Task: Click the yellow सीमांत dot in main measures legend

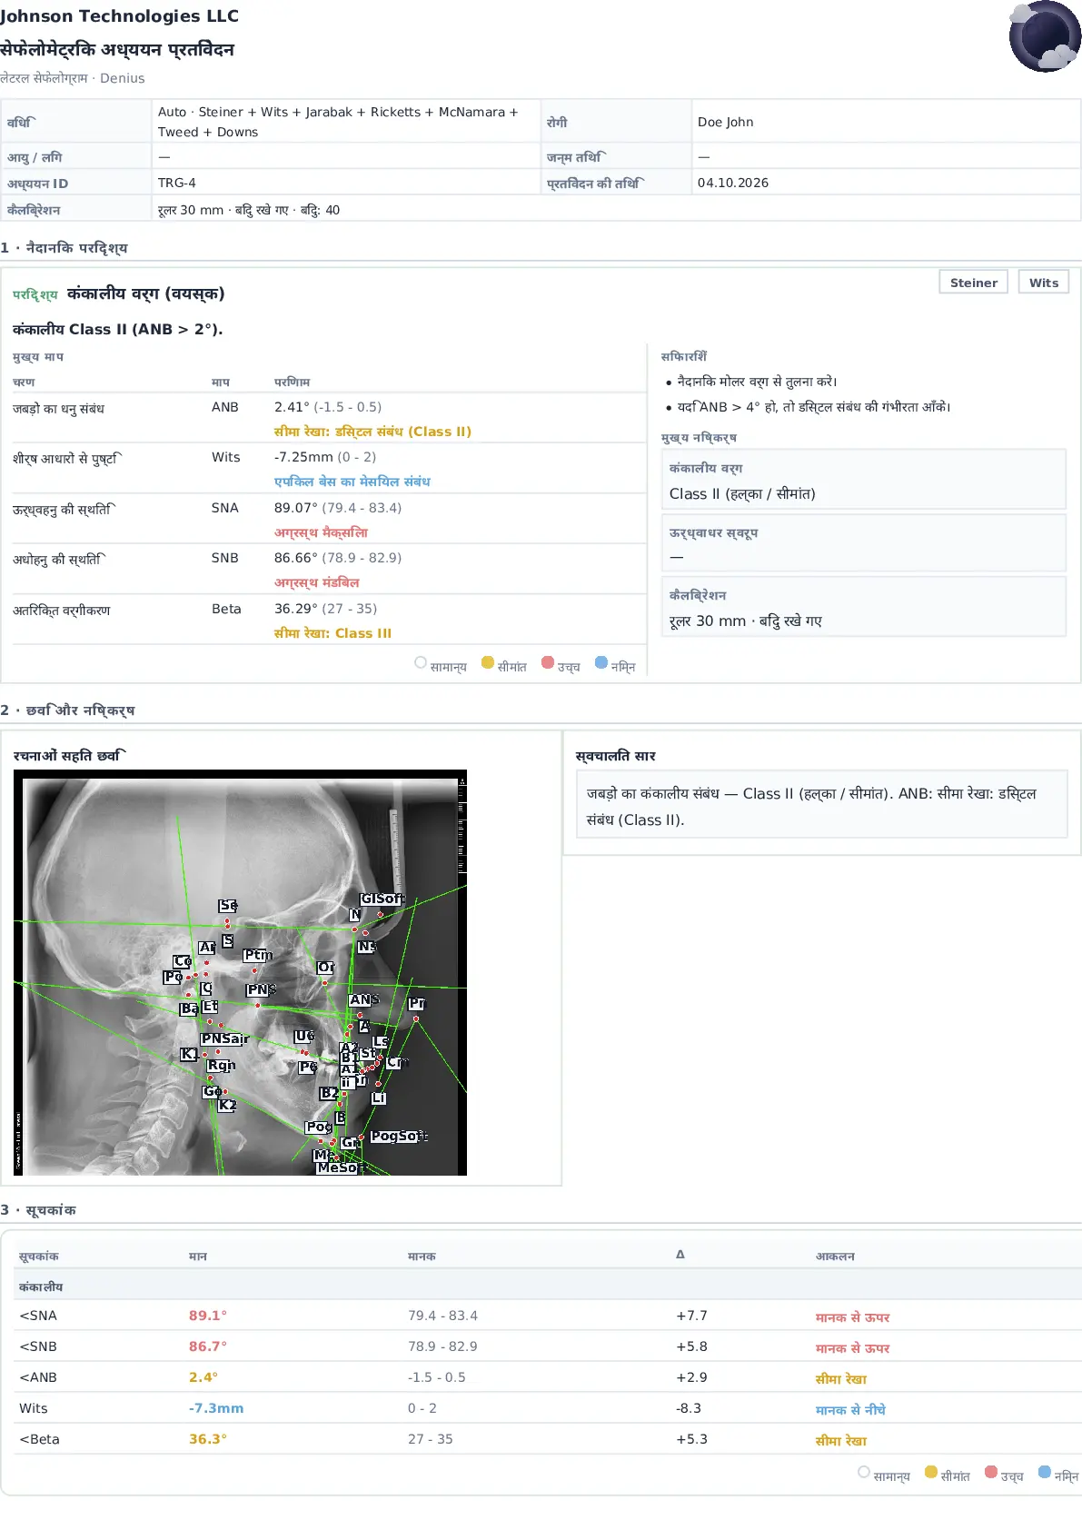Action: pos(488,662)
